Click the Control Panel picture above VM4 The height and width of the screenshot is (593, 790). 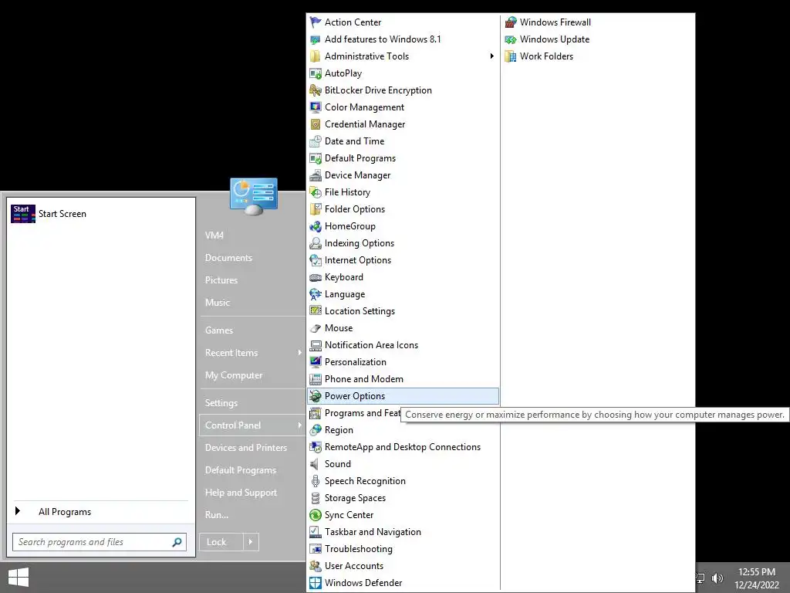(x=253, y=195)
